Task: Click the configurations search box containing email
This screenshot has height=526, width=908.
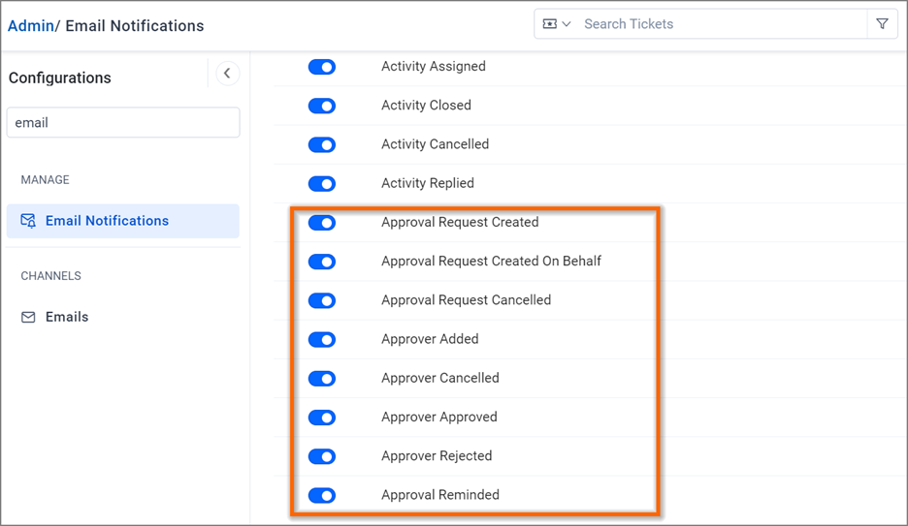Action: pyautogui.click(x=123, y=123)
